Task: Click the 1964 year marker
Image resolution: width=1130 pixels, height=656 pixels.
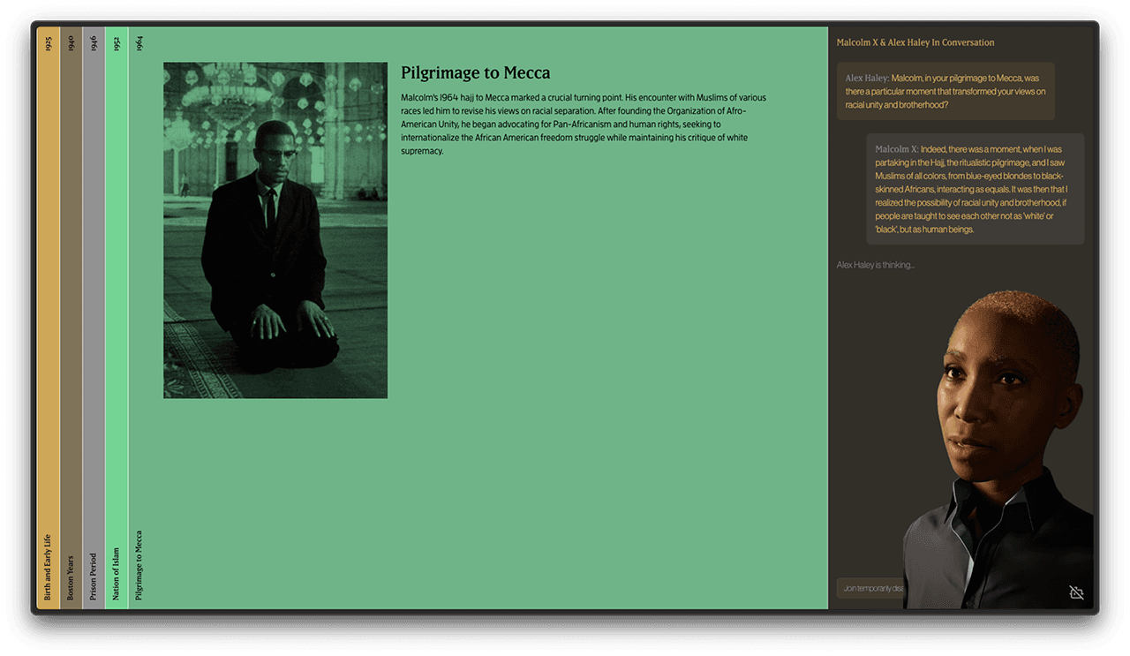Action: pos(139,43)
